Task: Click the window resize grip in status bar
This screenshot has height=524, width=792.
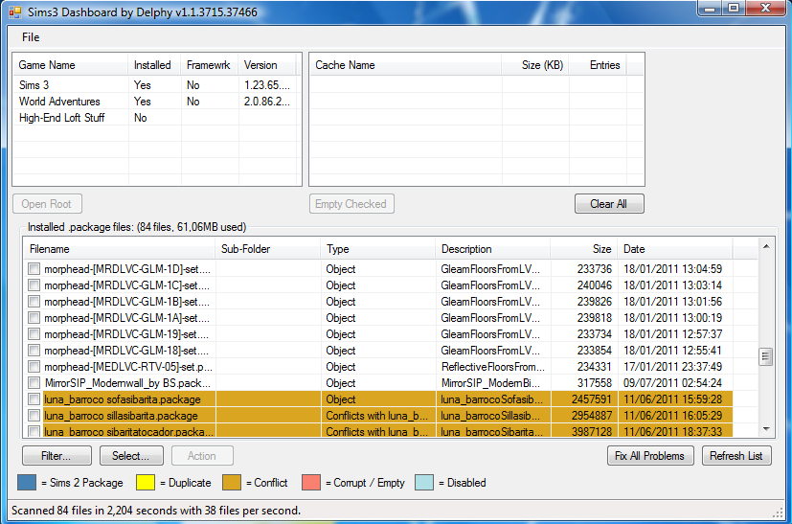Action: (x=778, y=513)
